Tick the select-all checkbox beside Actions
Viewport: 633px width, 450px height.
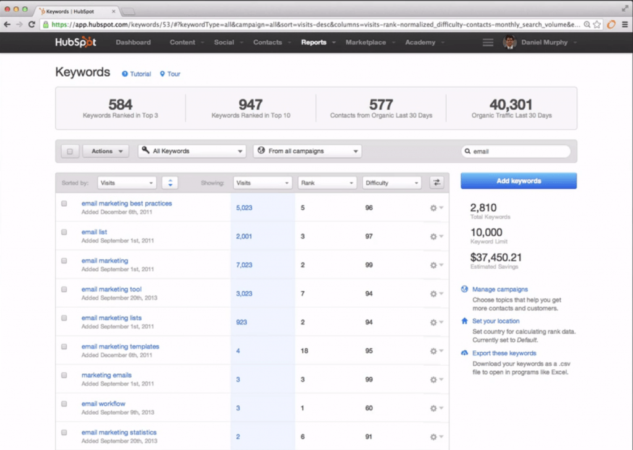(70, 151)
